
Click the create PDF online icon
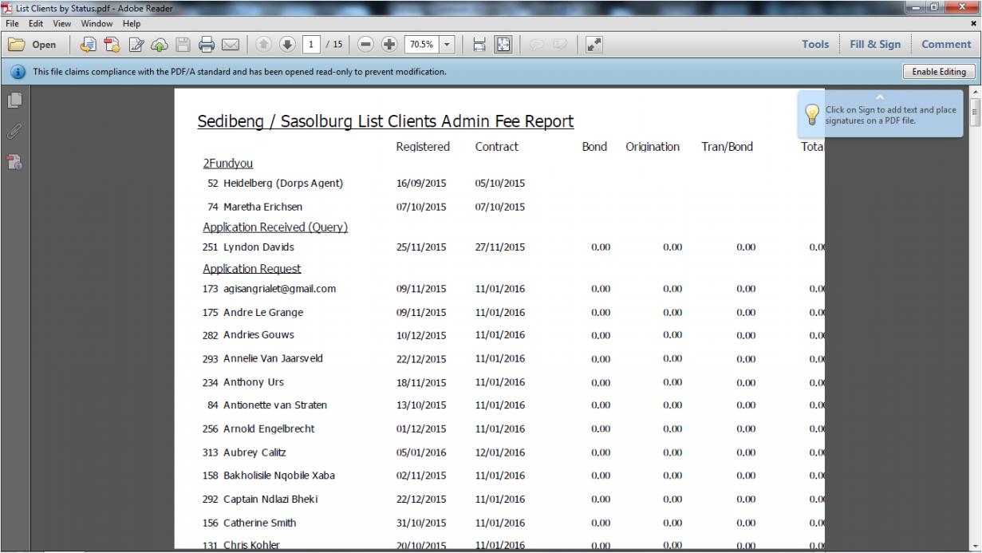pos(112,45)
